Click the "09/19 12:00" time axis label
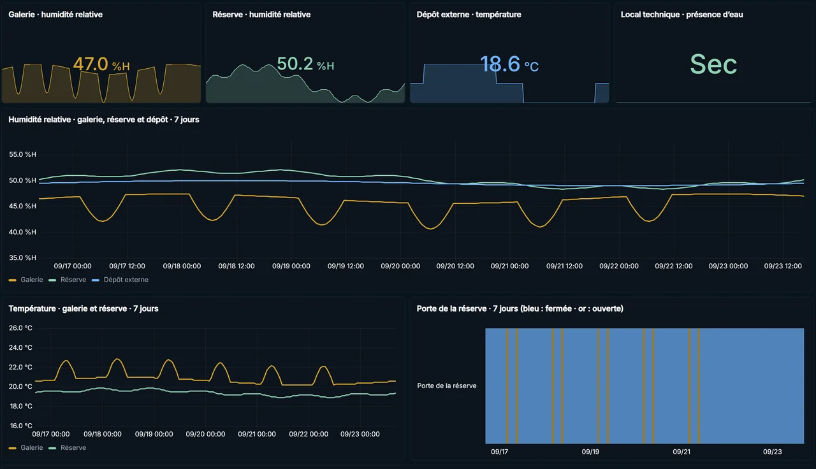The image size is (816, 469). click(x=346, y=266)
